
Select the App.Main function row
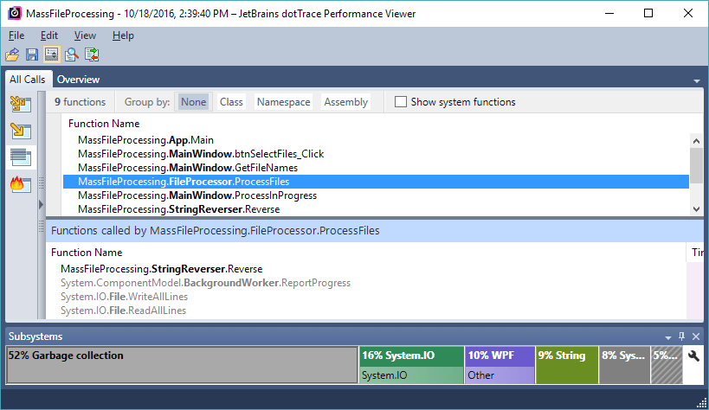click(x=376, y=140)
